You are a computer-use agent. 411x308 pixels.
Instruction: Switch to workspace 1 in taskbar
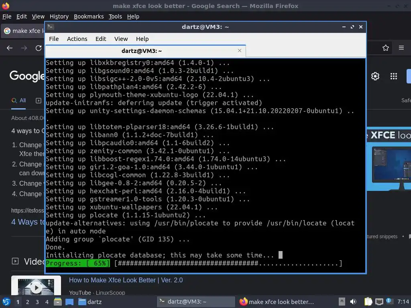(18, 302)
